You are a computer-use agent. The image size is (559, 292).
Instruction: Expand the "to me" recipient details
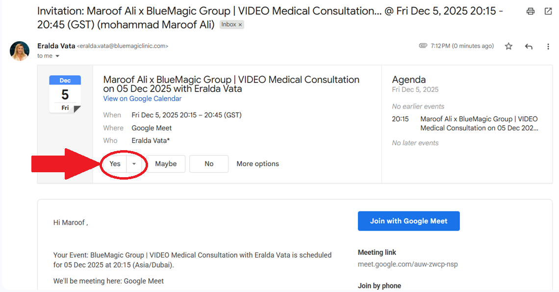[57, 56]
